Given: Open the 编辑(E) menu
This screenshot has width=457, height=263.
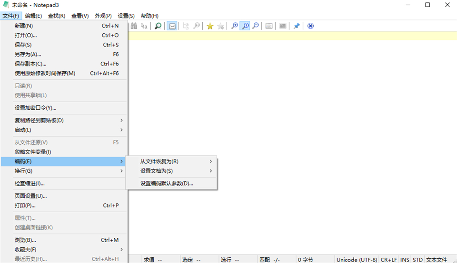Looking at the screenshot, I should point(33,16).
